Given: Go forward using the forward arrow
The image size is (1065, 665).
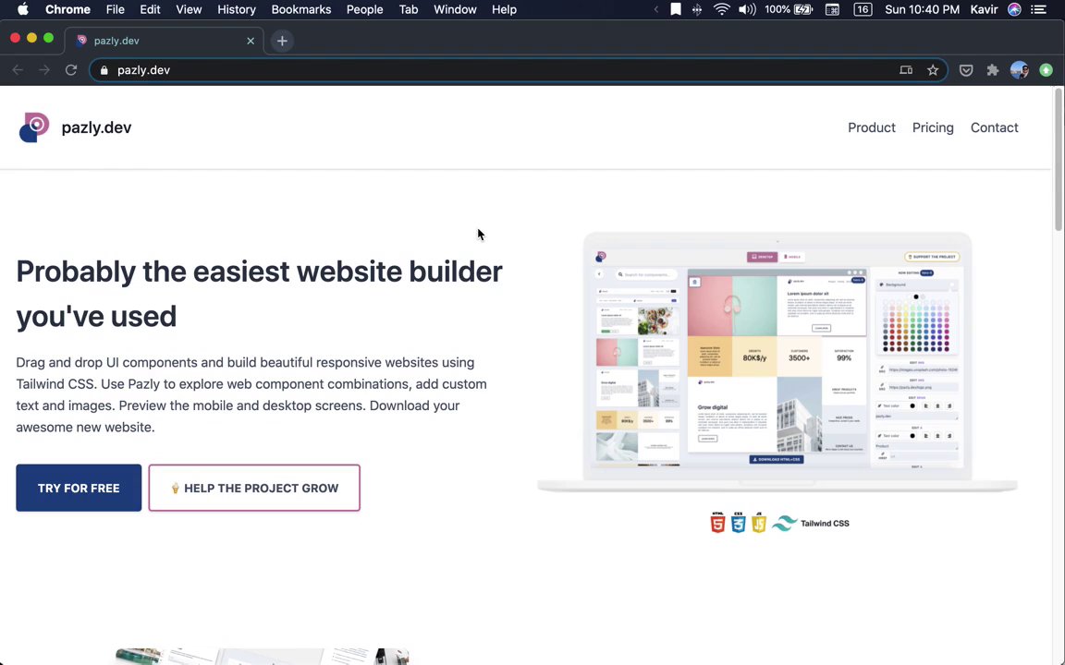Looking at the screenshot, I should click(44, 70).
